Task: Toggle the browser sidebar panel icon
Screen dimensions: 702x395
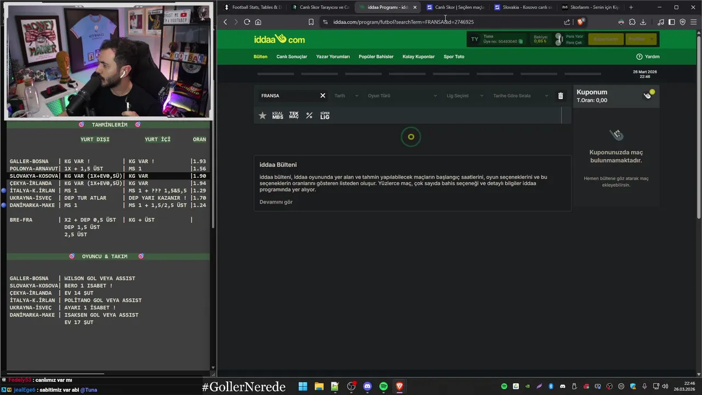Action: [671, 22]
